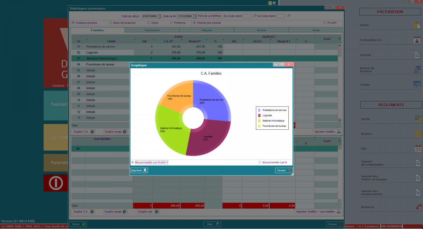Click Fermer at the bottom of Statistiques provisoires
This screenshot has height=229, width=423.
335,224
